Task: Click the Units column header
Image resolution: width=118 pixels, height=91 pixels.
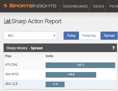Action: [x=49, y=56]
